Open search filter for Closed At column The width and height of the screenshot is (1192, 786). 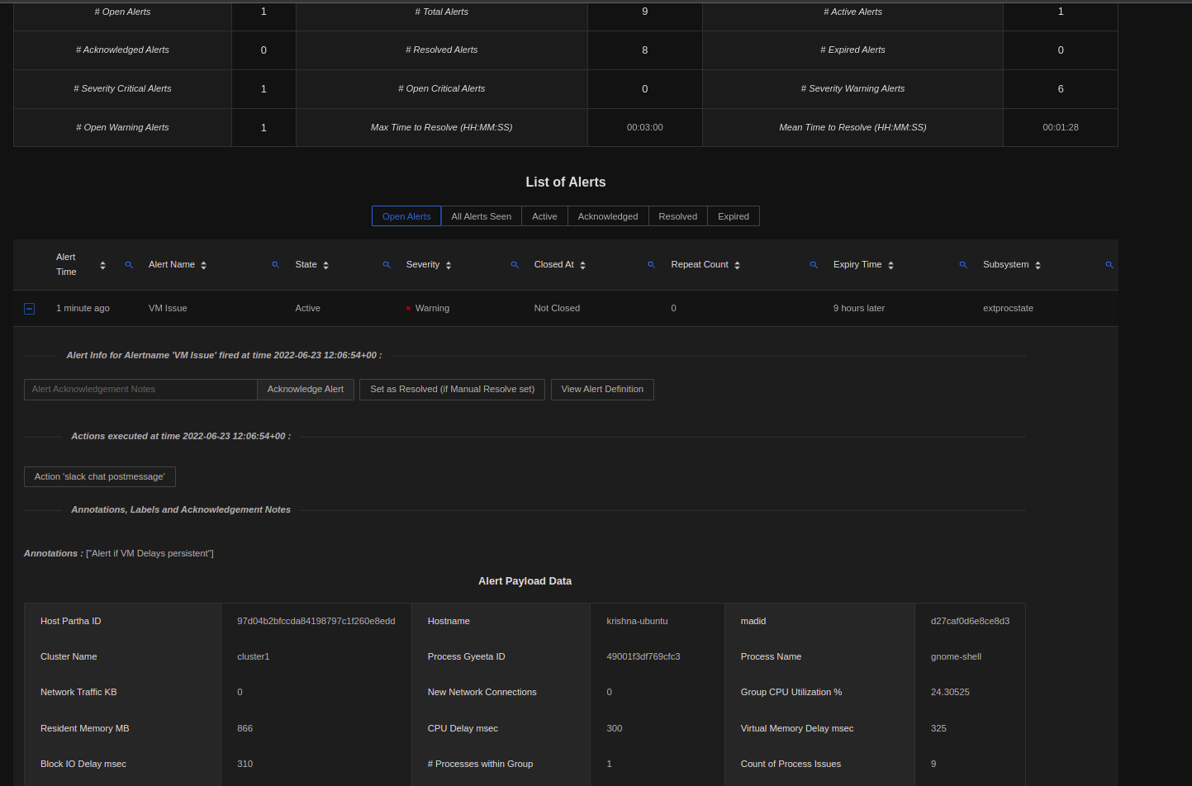coord(652,265)
